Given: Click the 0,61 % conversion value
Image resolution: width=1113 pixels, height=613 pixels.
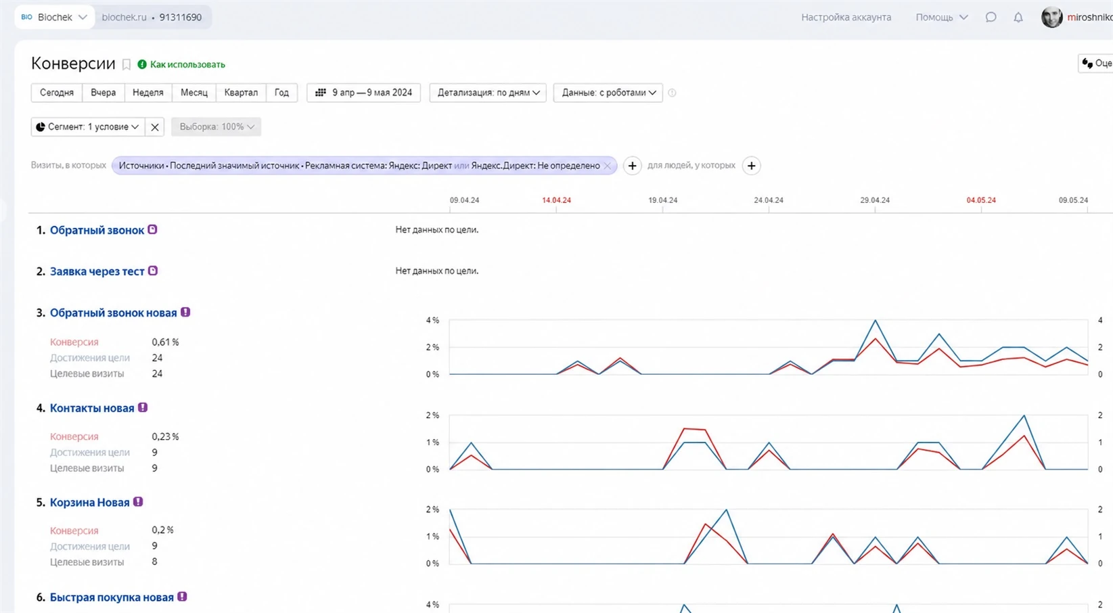Looking at the screenshot, I should click(165, 342).
